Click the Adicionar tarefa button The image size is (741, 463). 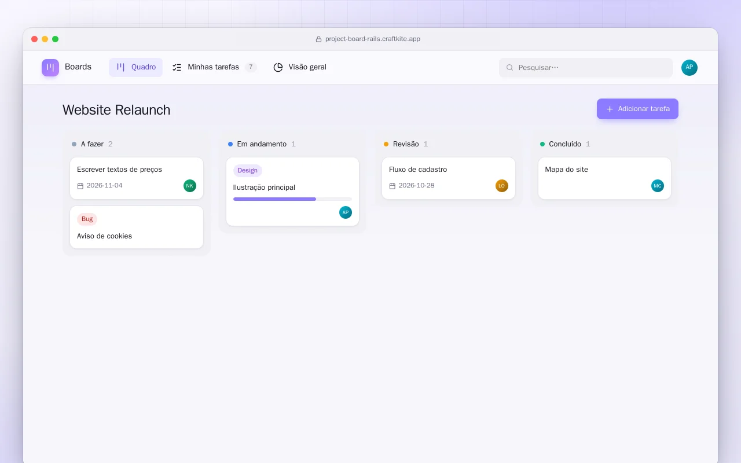coord(637,109)
